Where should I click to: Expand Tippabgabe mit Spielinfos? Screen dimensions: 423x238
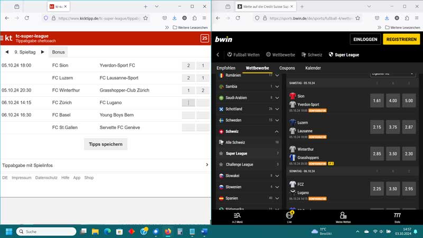coord(207,165)
